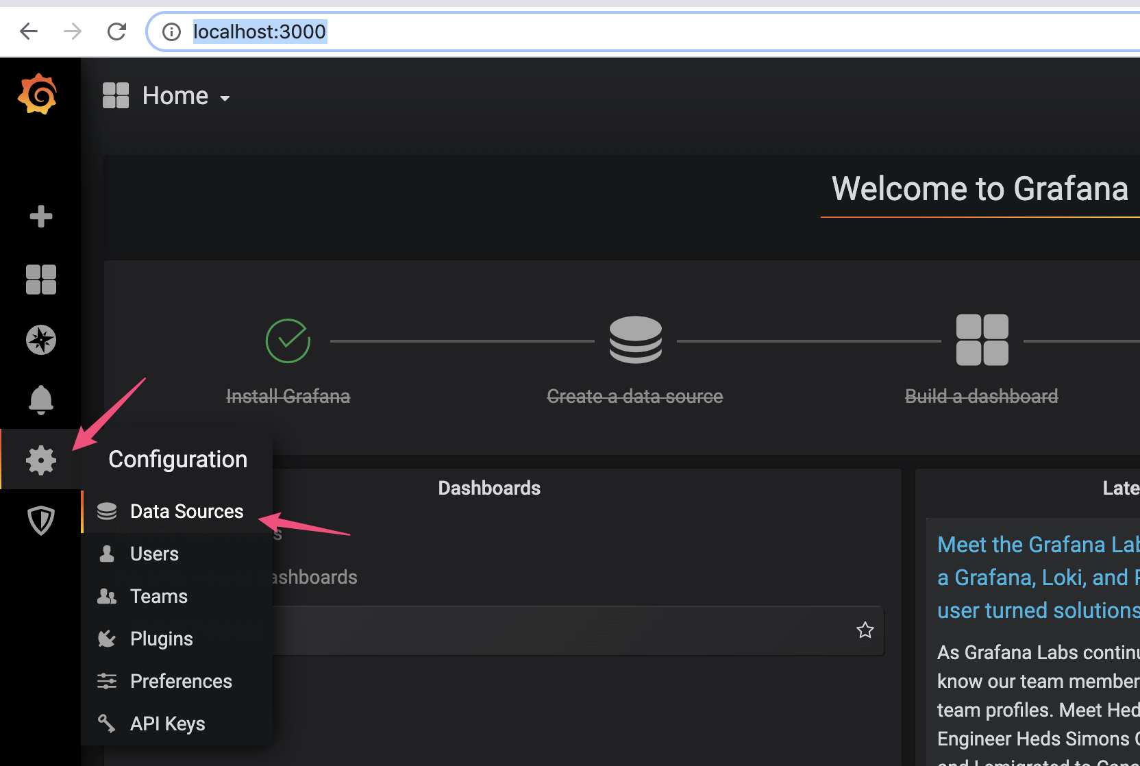Click Build a dashboard step link
Screen dimensions: 1140x766
(982, 396)
